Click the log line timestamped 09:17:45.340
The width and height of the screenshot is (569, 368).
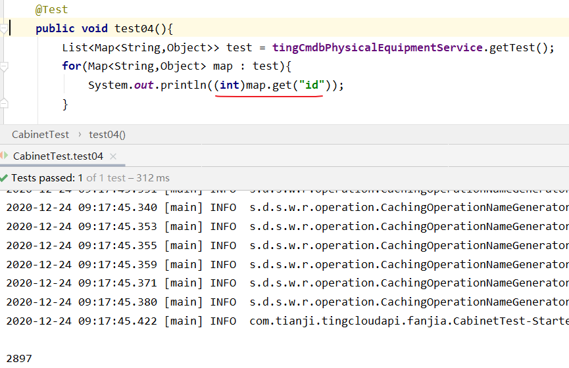287,208
